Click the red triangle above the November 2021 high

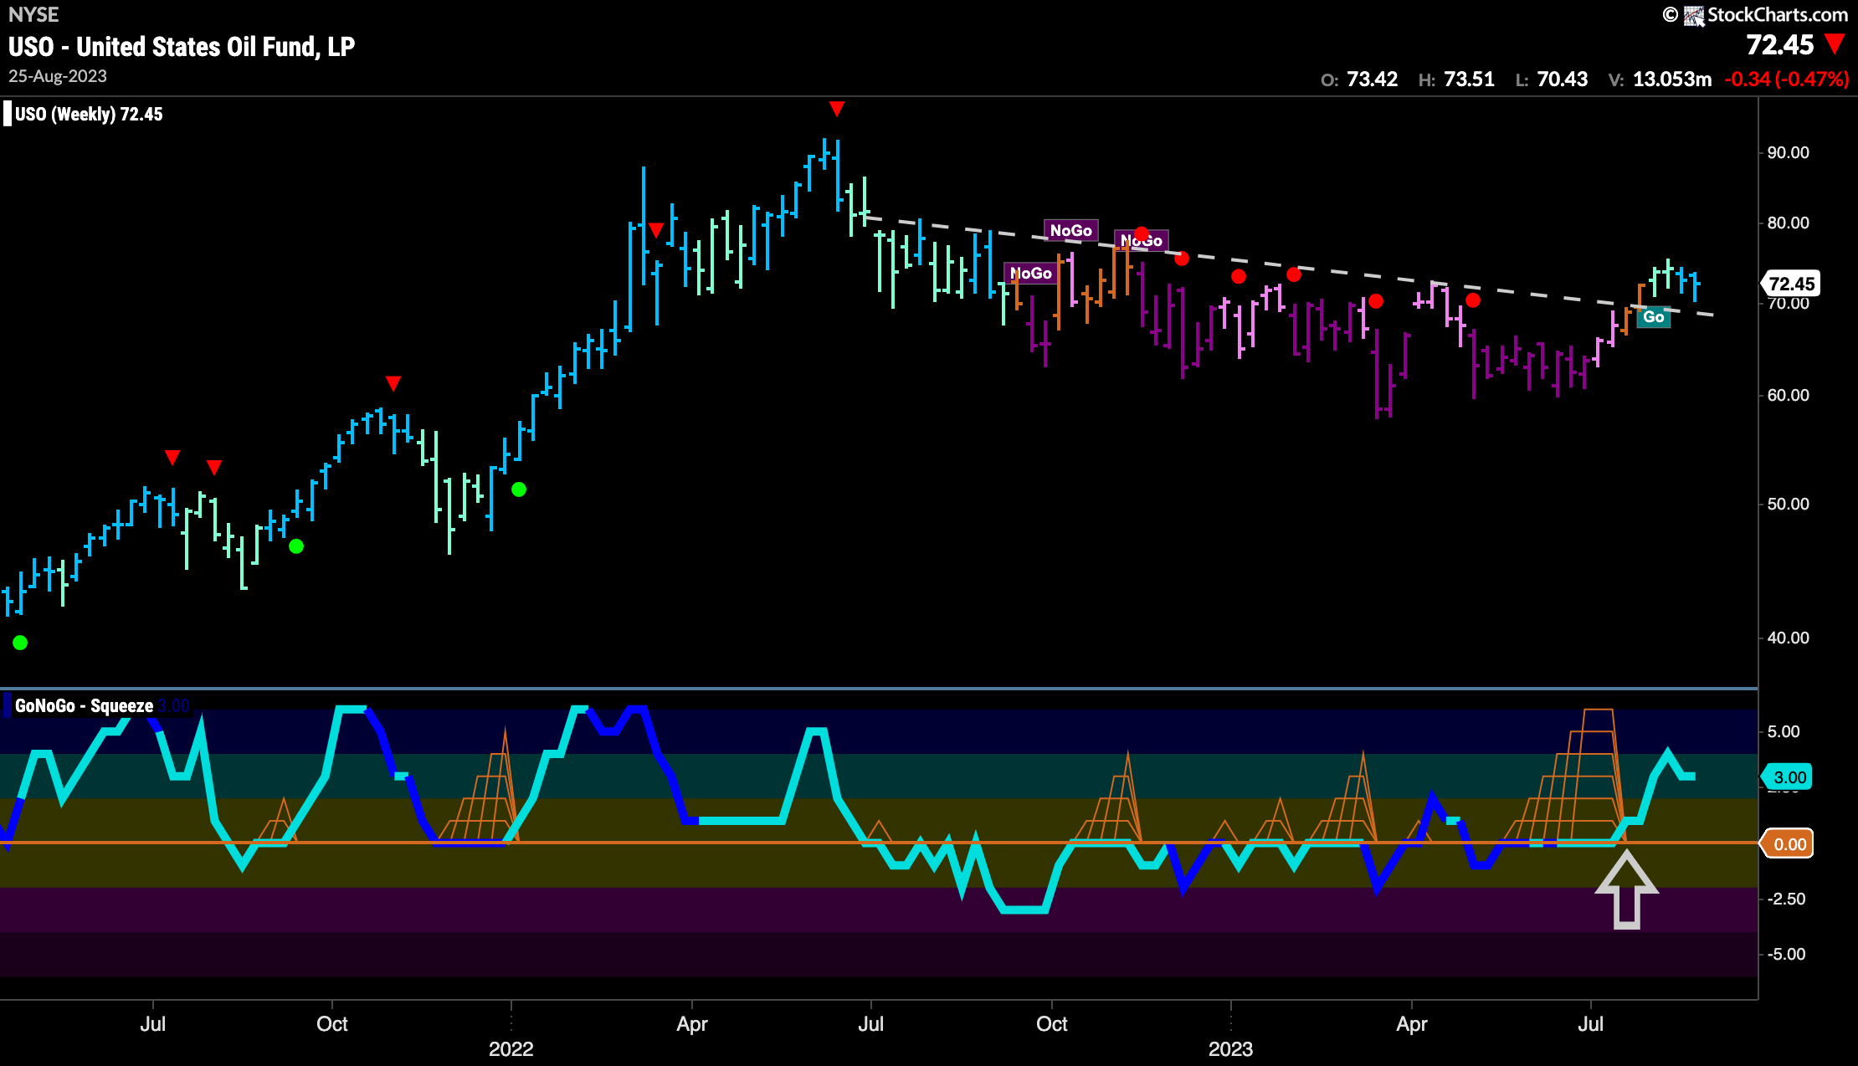pyautogui.click(x=393, y=383)
